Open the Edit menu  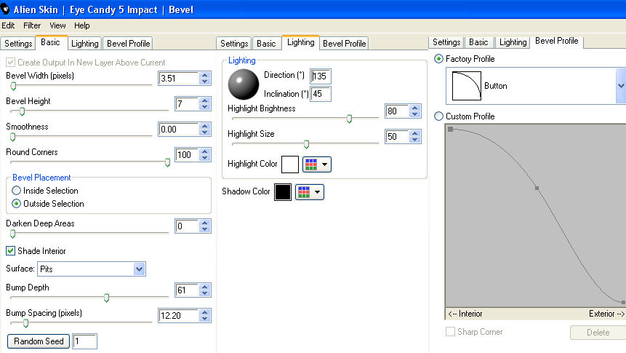pos(8,25)
